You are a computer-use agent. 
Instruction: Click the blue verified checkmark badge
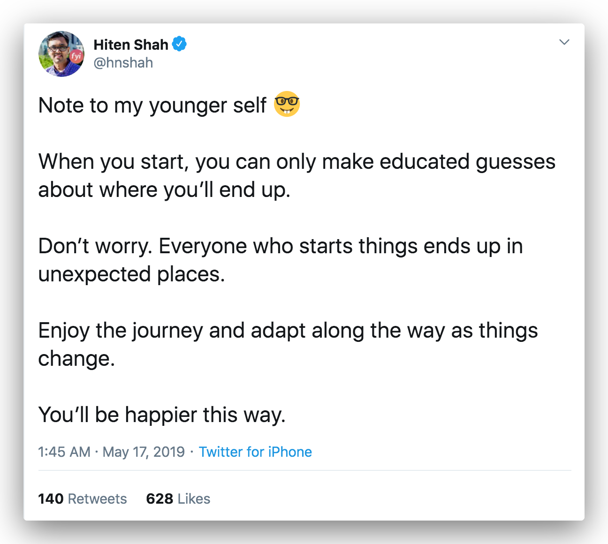coord(179,44)
